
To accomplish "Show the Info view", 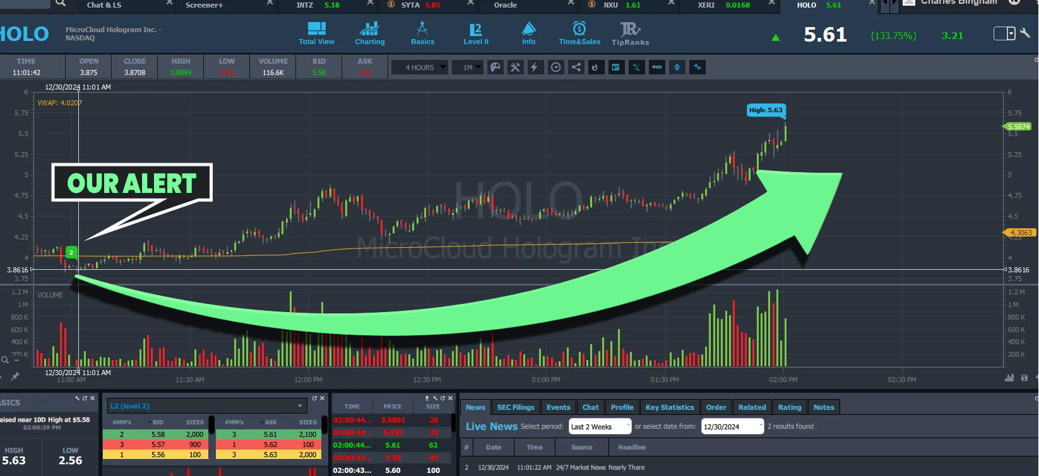I will [528, 33].
